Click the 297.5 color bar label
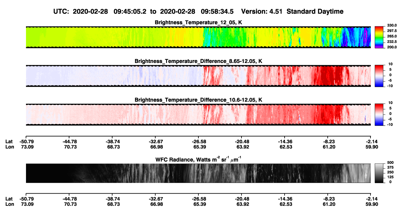Viewport: 412px width, 211px height. coord(392,31)
